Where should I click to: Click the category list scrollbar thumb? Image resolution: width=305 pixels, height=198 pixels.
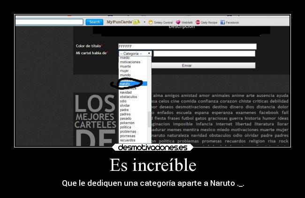click(x=149, y=119)
